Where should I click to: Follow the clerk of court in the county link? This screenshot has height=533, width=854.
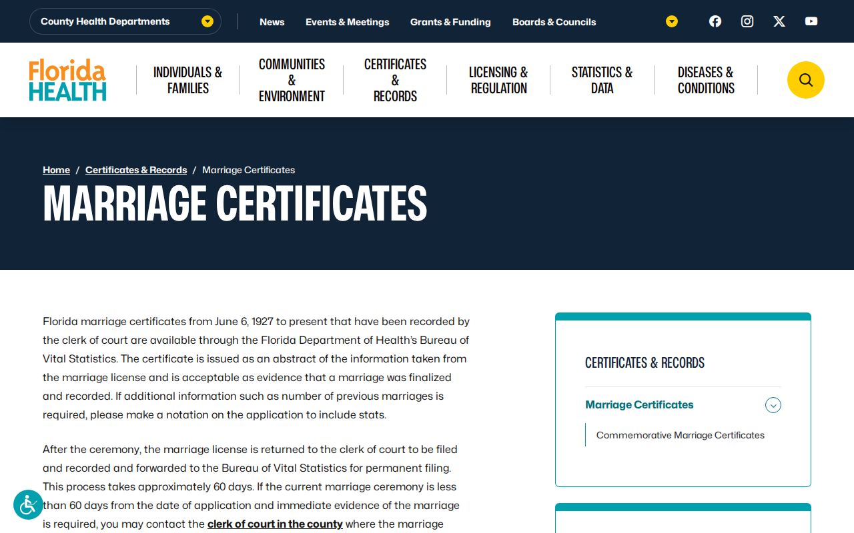[275, 524]
